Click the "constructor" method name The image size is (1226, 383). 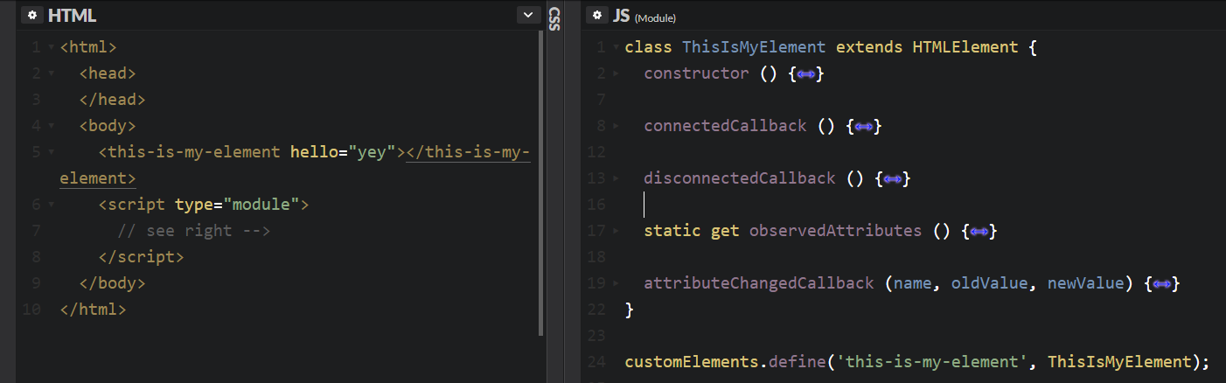[x=697, y=73]
